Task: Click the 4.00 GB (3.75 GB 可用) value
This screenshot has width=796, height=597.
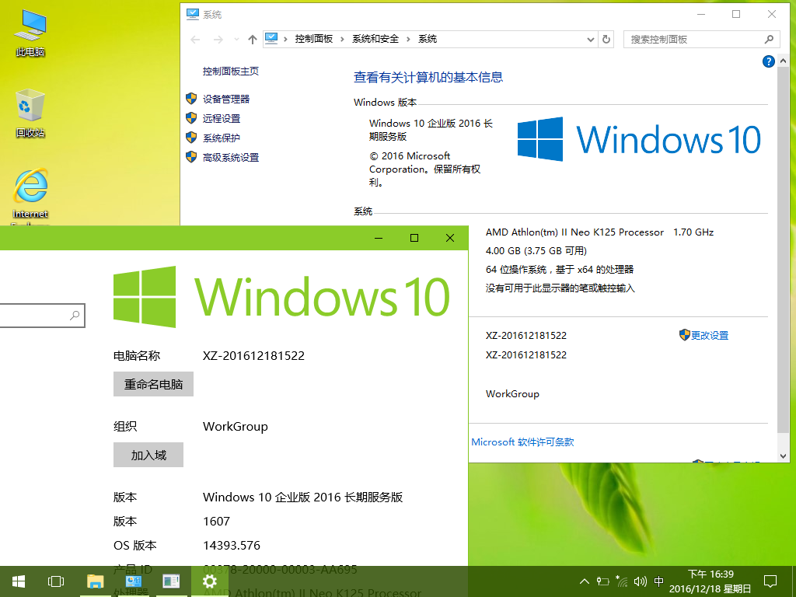Action: pos(536,251)
